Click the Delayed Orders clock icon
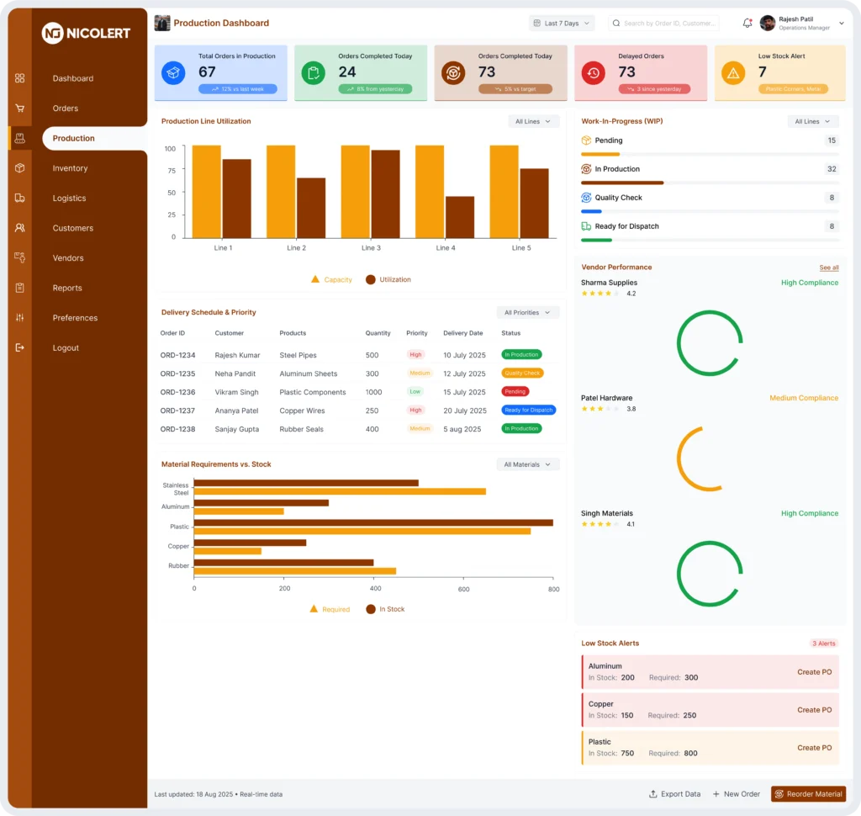 (594, 73)
